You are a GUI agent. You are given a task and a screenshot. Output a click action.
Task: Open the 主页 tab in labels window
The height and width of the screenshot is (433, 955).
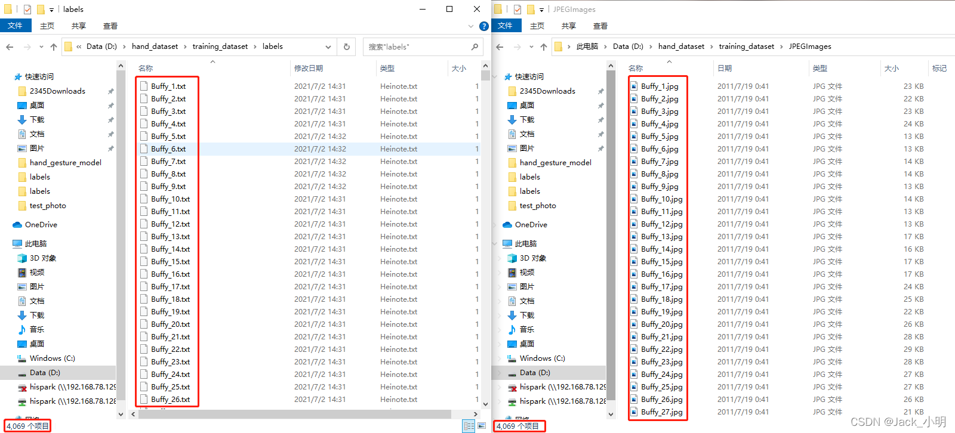pos(47,26)
